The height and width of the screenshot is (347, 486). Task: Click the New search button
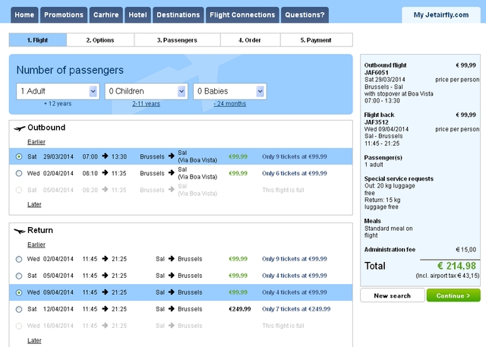[393, 295]
